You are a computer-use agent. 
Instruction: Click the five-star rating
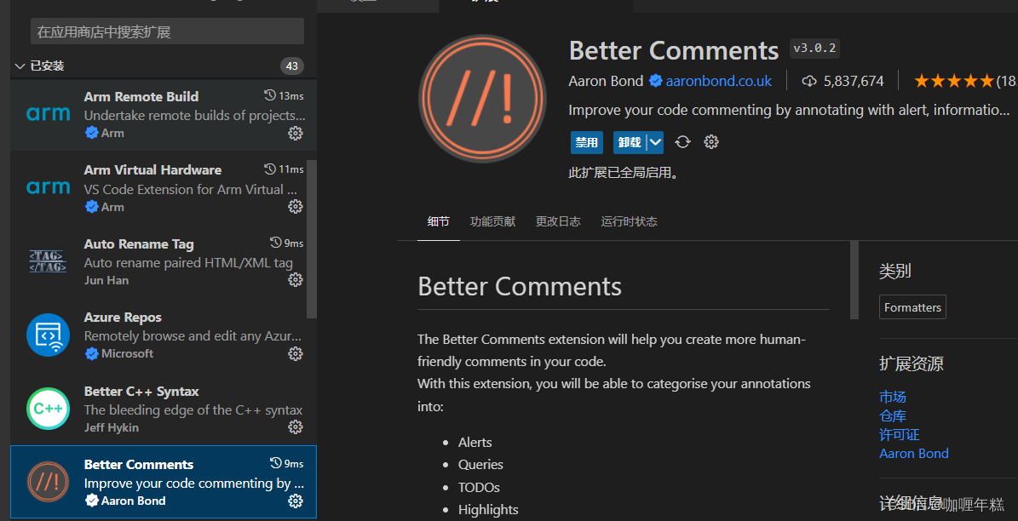point(954,81)
